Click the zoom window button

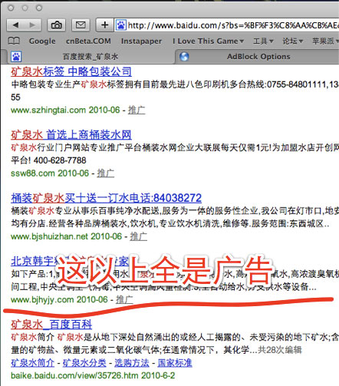click(x=39, y=8)
